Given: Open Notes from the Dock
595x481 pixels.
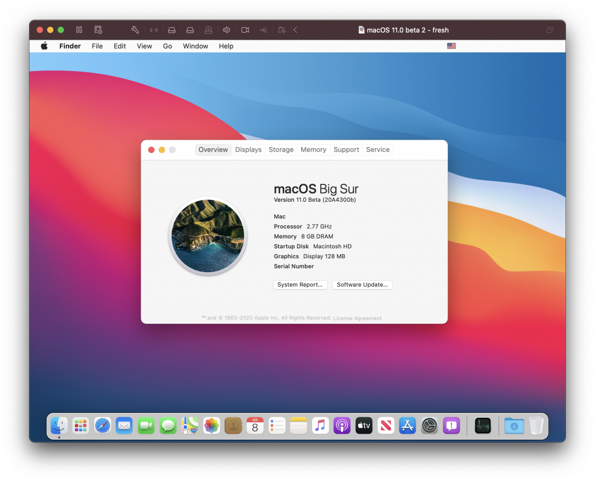Looking at the screenshot, I should [x=299, y=426].
